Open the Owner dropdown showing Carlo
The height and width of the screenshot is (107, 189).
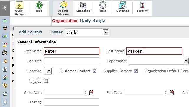(x=87, y=32)
